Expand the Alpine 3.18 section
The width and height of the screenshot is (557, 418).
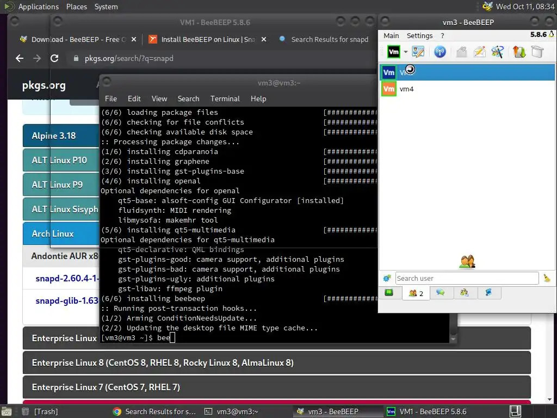click(x=61, y=136)
